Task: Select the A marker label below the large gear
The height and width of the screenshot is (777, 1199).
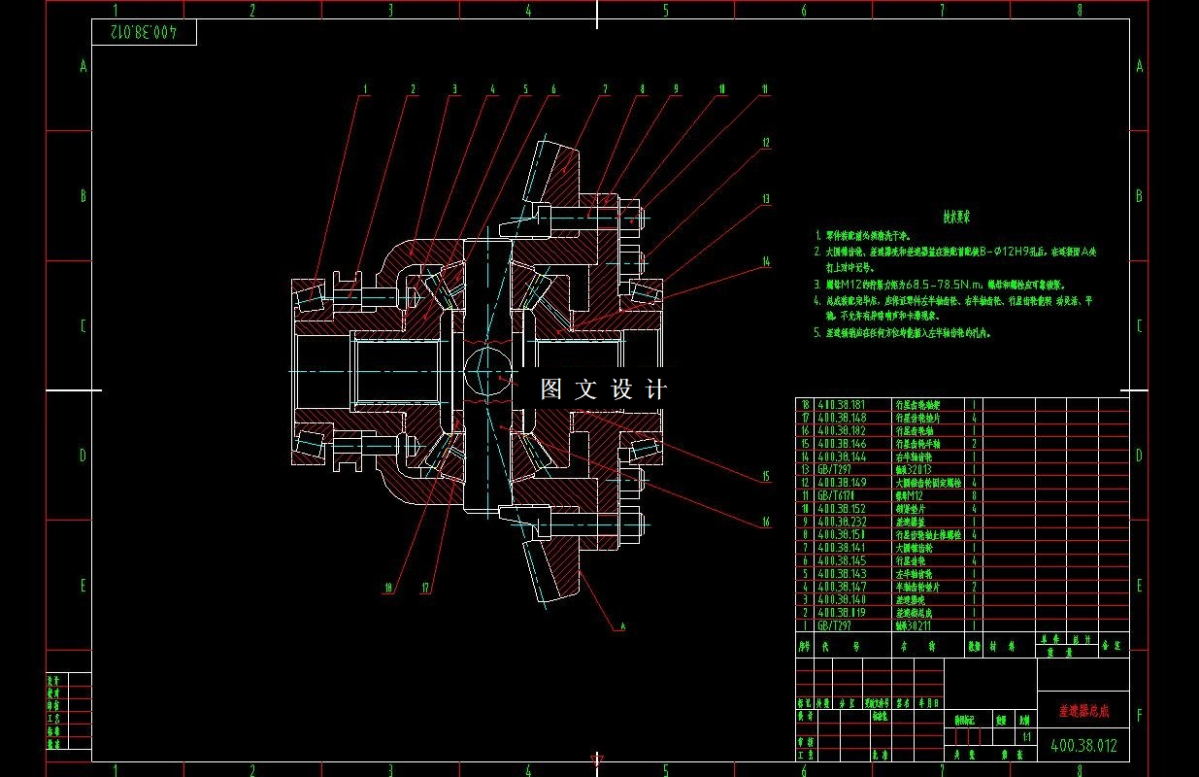Action: coord(622,627)
